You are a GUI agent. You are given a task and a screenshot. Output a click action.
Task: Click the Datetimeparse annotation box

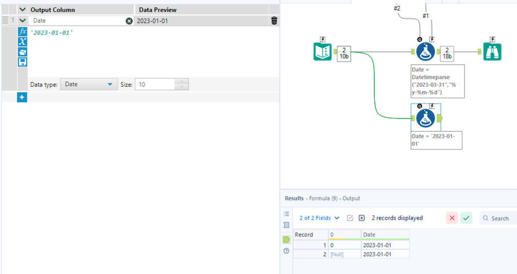[x=437, y=81]
